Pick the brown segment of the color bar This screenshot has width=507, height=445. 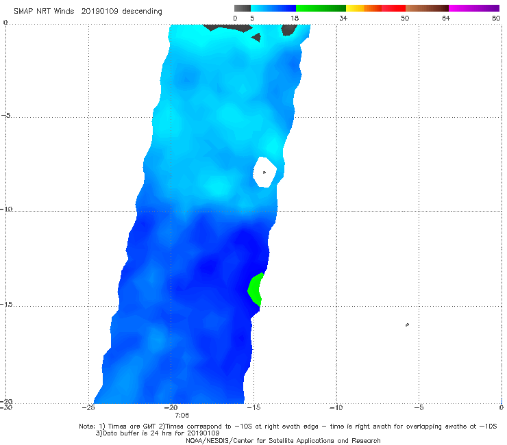click(427, 8)
